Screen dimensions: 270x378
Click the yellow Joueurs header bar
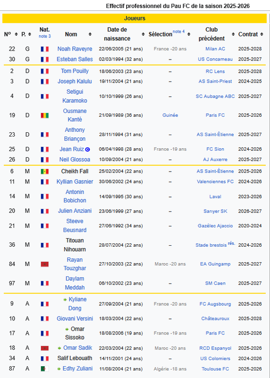tap(135, 18)
